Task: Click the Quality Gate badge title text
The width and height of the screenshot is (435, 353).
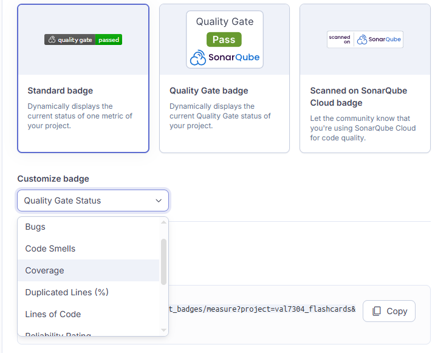Action: 209,91
